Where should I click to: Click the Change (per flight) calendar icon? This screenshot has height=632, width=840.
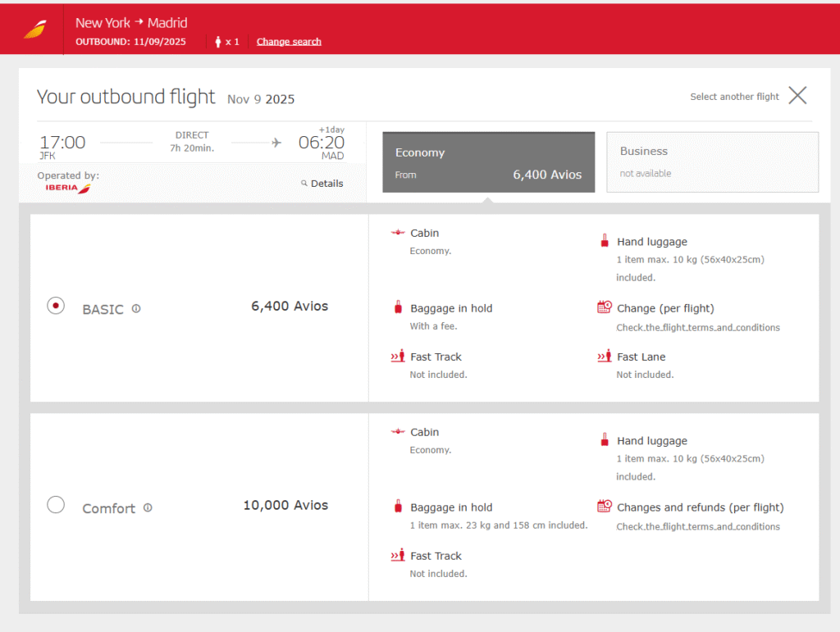click(605, 307)
